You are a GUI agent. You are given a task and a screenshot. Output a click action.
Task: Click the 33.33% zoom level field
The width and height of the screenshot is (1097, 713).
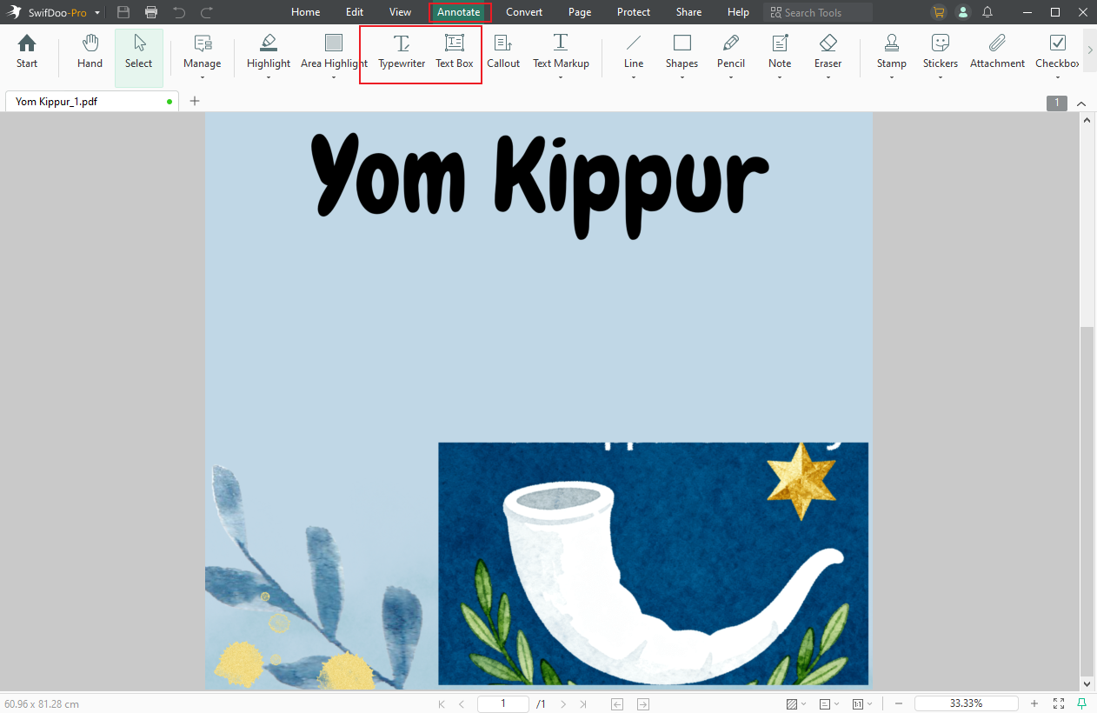coord(967,703)
